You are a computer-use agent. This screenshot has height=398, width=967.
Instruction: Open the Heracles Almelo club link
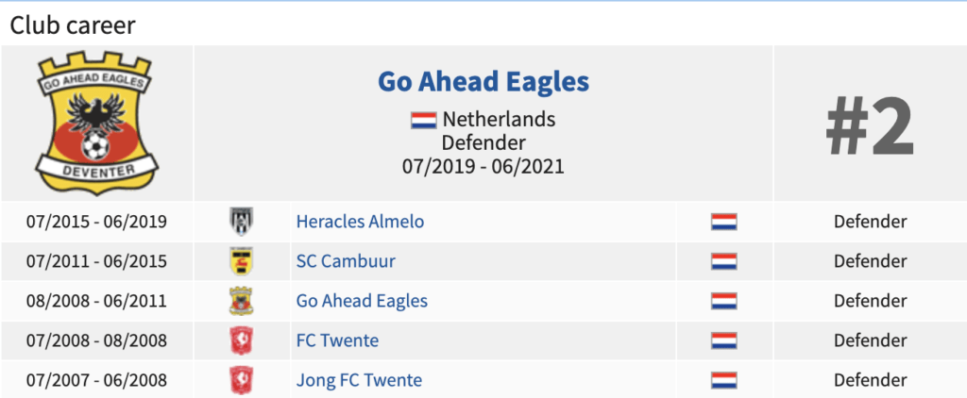(360, 222)
